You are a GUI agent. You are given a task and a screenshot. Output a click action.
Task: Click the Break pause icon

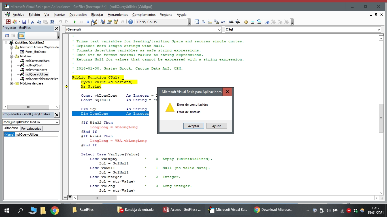pos(81,22)
